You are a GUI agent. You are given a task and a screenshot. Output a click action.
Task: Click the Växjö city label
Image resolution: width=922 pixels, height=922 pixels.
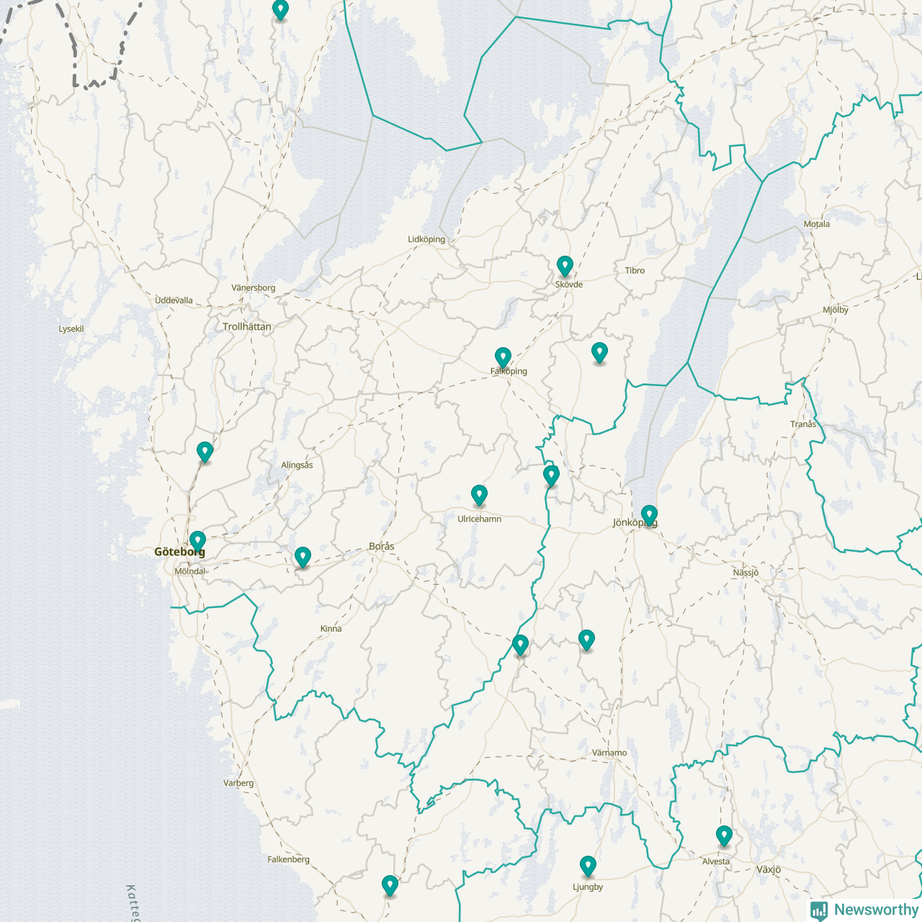pyautogui.click(x=769, y=869)
